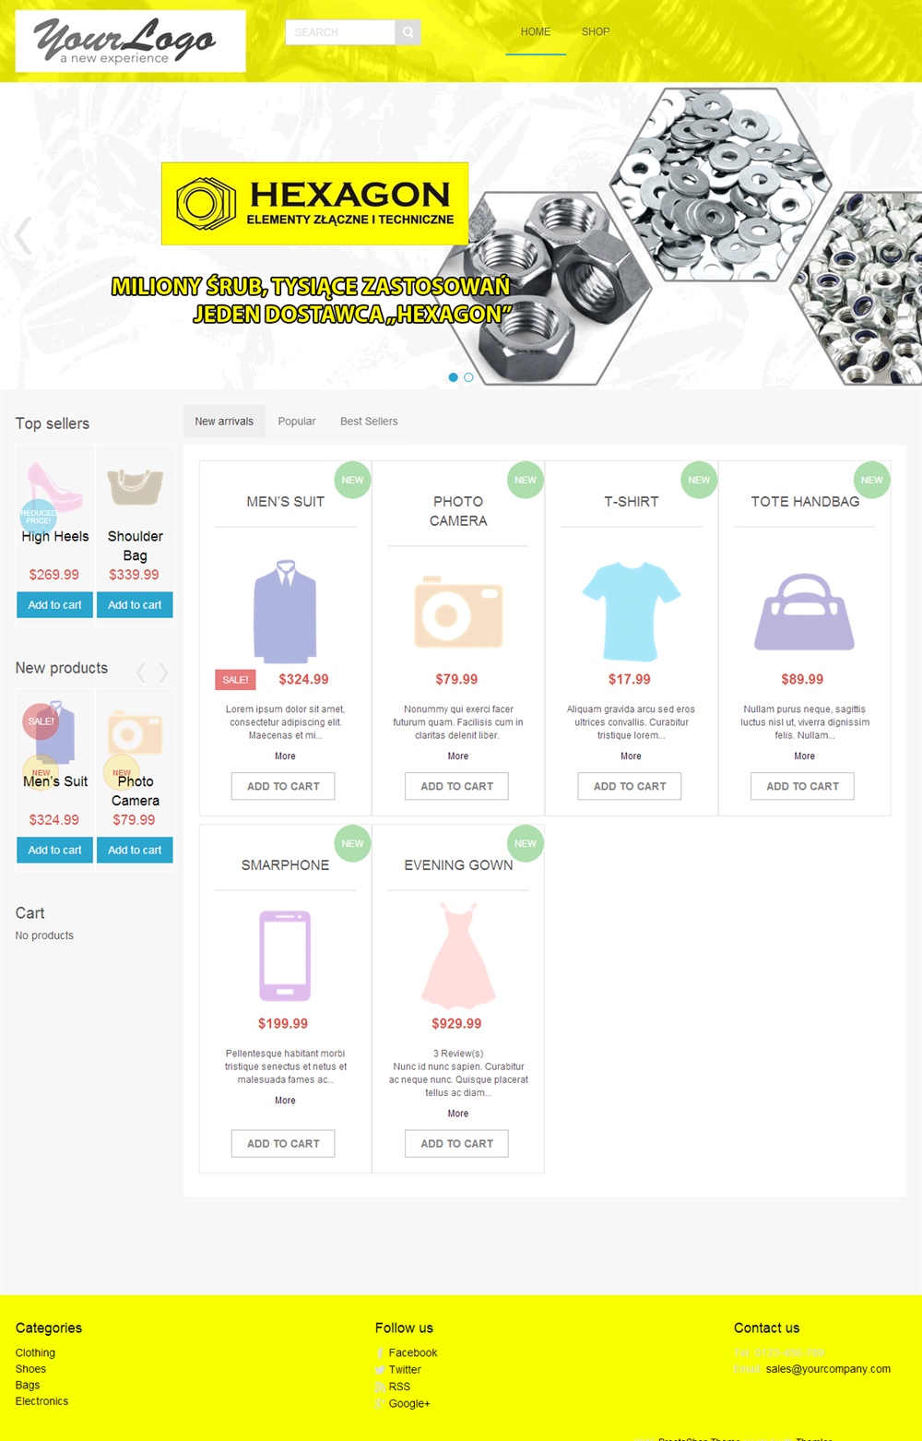The height and width of the screenshot is (1441, 922).
Task: Switch to the Best Sellers tab
Action: [369, 422]
